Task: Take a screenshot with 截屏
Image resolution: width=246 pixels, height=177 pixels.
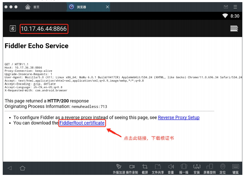Action: [x=145, y=169]
